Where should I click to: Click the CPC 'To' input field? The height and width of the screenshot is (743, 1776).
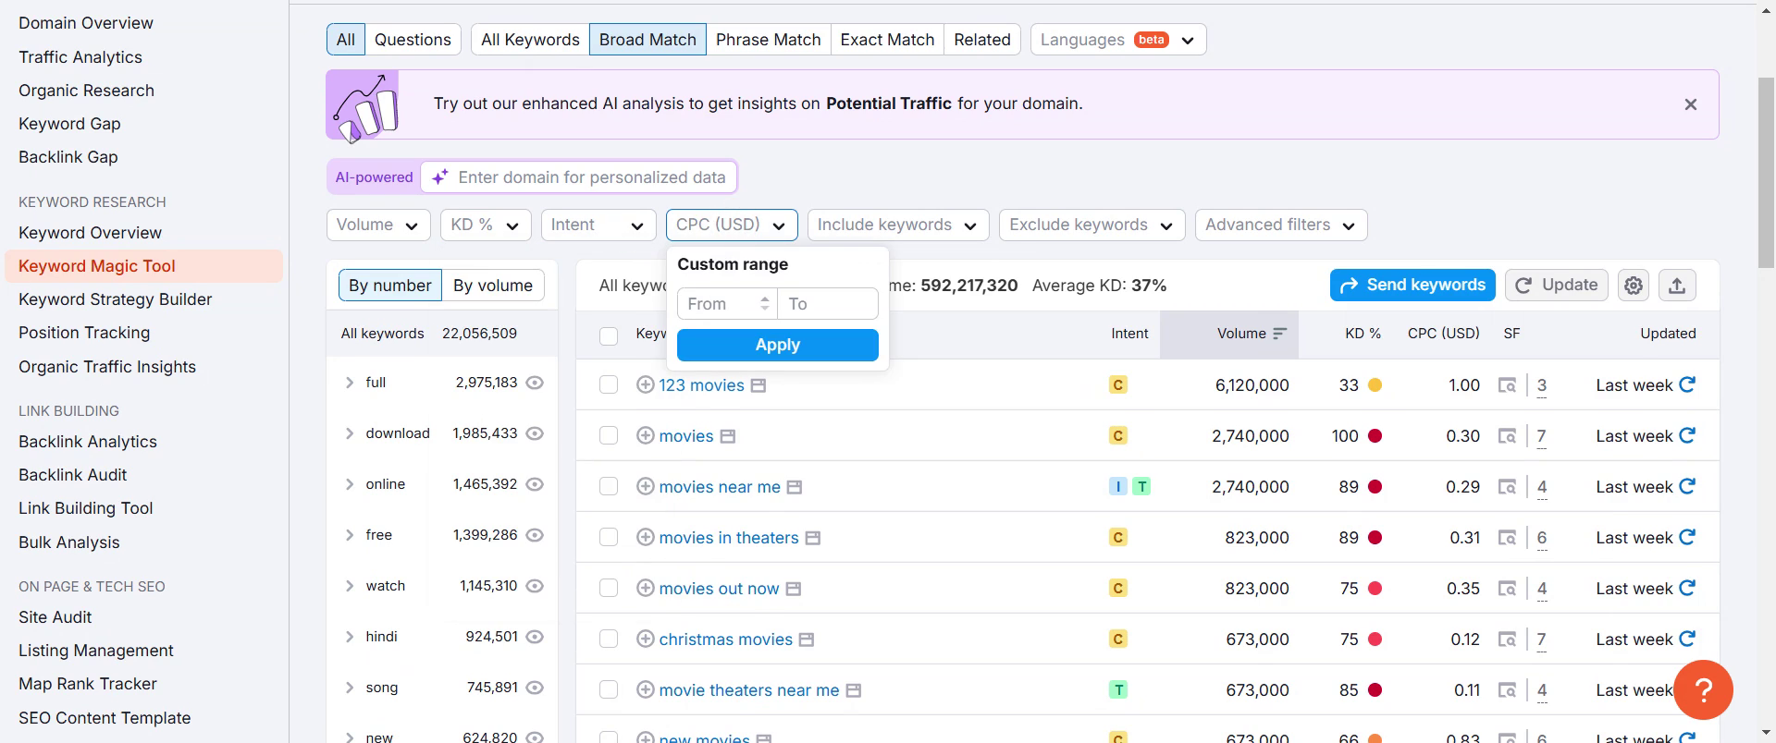coord(828,304)
